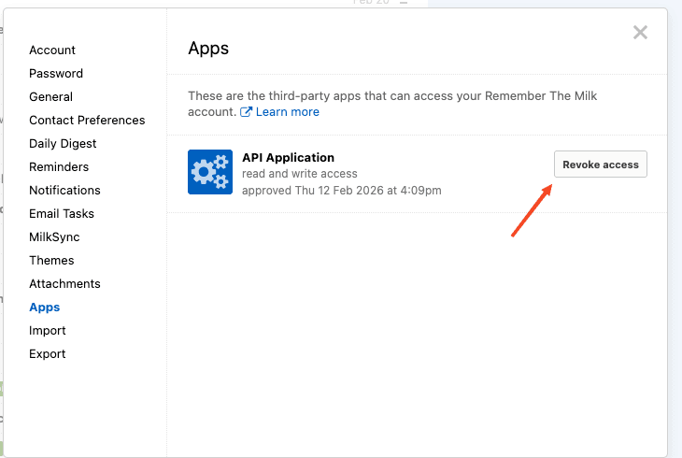Screen dimensions: 682x458
Task: Click the Revoke access button
Action: coord(600,165)
